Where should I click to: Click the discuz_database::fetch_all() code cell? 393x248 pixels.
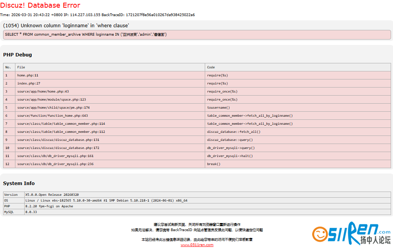[298, 132]
